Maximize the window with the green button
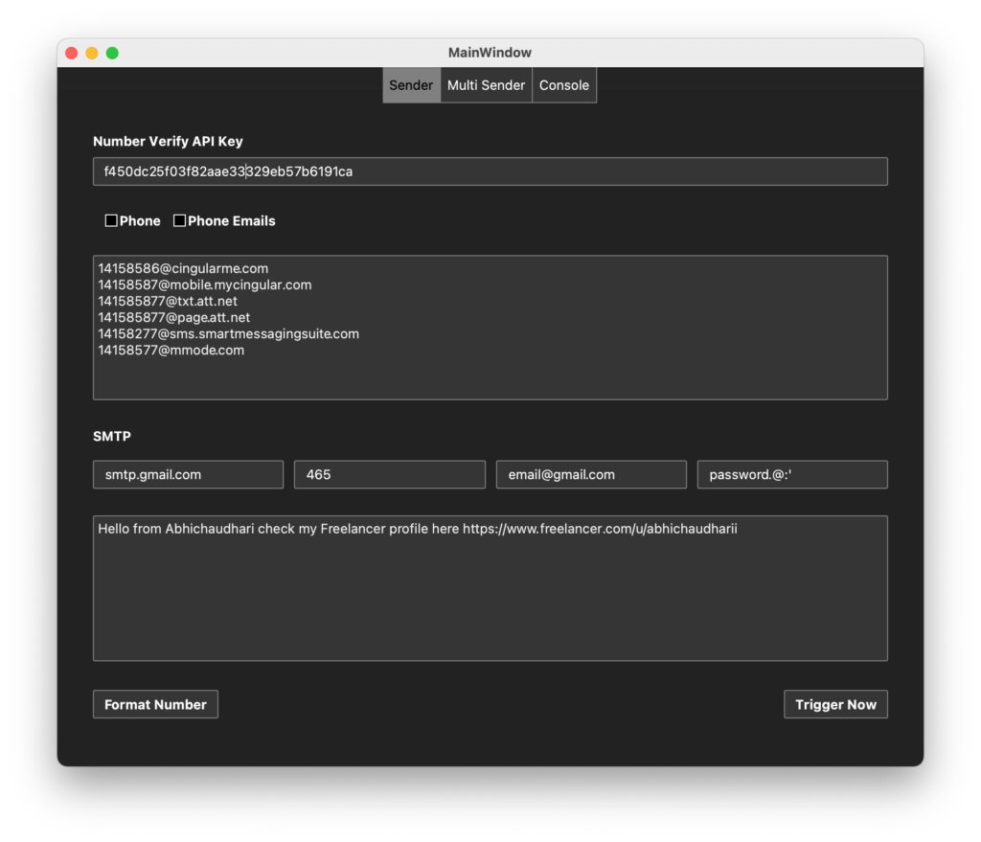 [x=112, y=53]
